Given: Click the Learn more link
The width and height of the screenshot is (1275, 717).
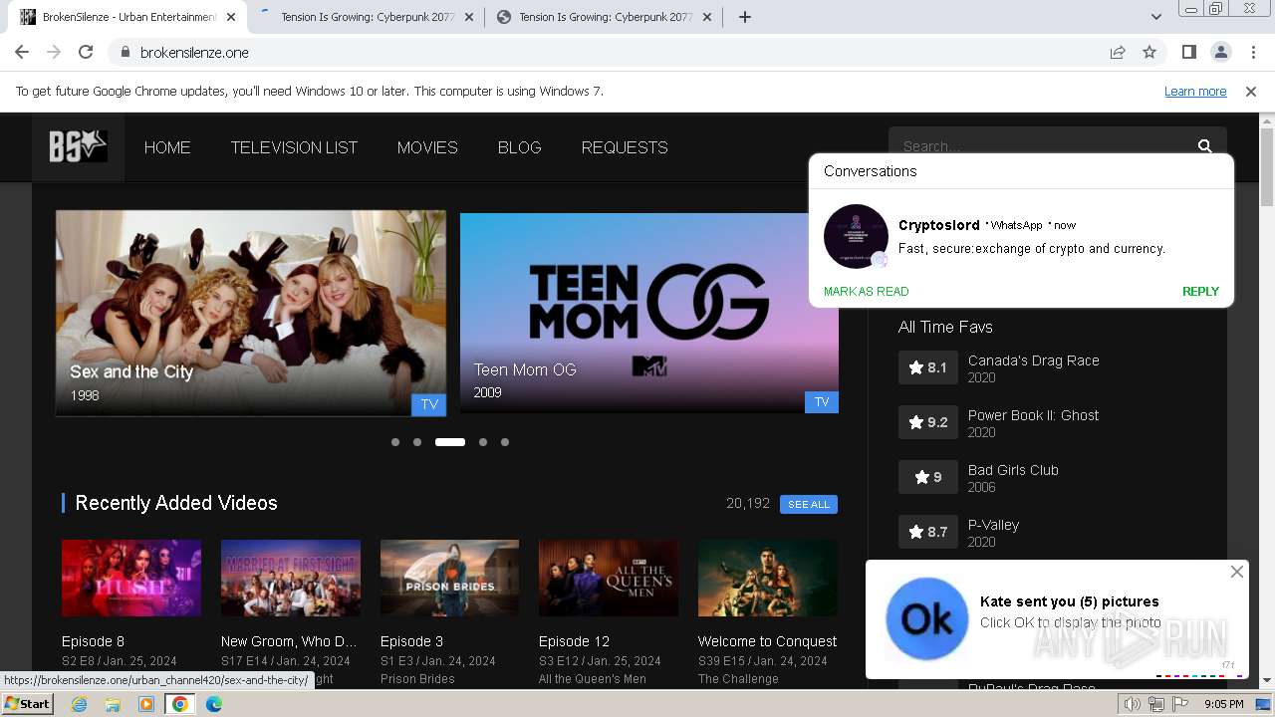Looking at the screenshot, I should [1195, 92].
